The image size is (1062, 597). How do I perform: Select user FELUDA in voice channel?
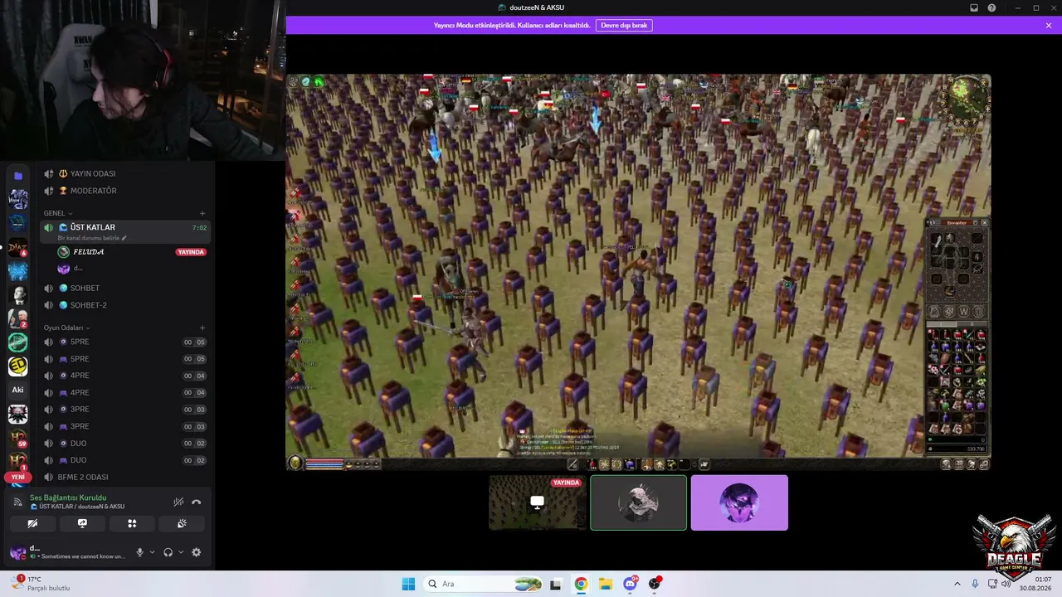click(88, 252)
